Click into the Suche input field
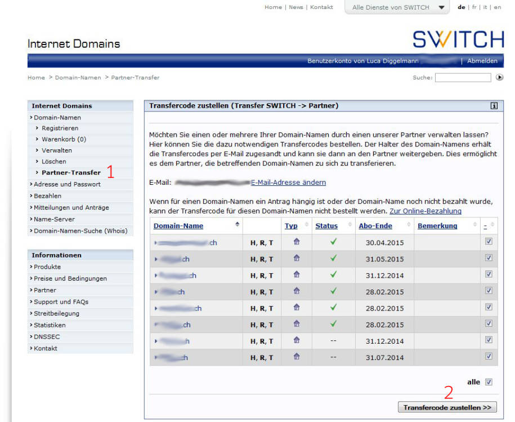The width and height of the screenshot is (515, 422). pyautogui.click(x=463, y=78)
